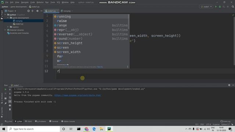Click the locate/select opened file icon
Viewport: 235px width, 132px height.
[x=29, y=11]
